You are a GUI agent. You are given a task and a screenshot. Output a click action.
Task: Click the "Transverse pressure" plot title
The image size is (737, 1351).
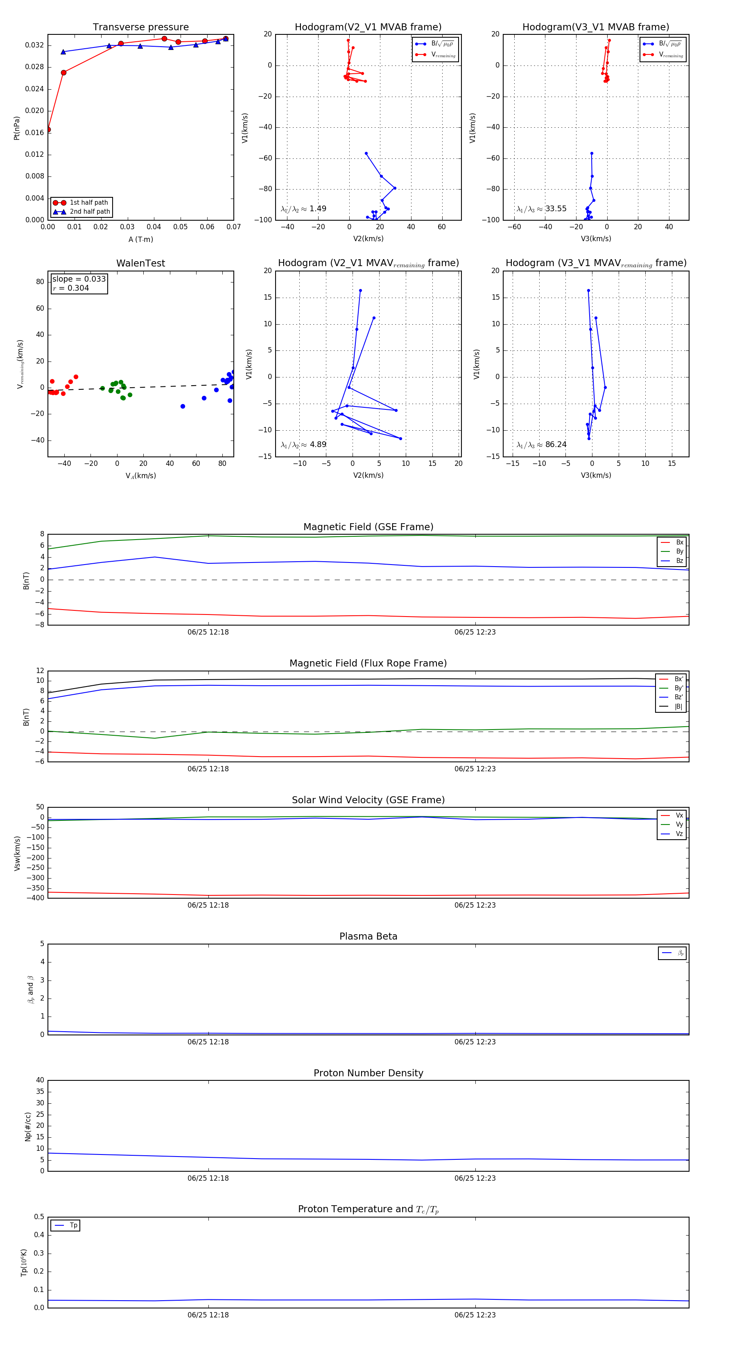(x=140, y=27)
